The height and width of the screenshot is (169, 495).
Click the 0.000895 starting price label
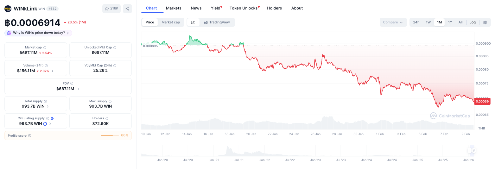(x=150, y=46)
